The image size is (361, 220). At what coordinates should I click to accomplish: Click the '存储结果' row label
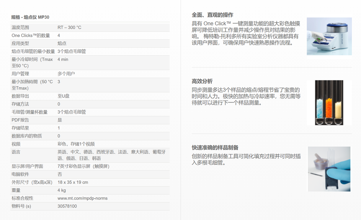coord(20,128)
